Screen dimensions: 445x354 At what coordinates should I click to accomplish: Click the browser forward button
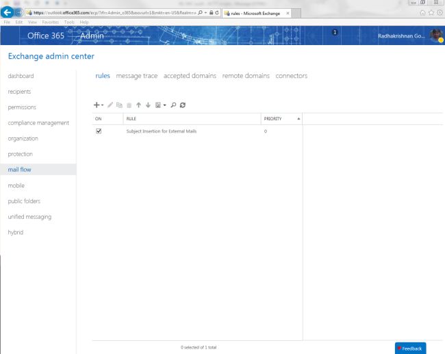(18, 12)
